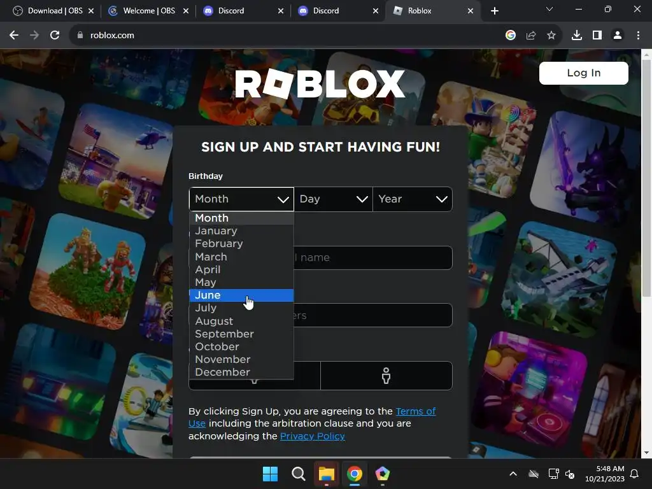Screen dimensions: 652x489
Task: Select the male gender icon button
Action: tap(386, 376)
